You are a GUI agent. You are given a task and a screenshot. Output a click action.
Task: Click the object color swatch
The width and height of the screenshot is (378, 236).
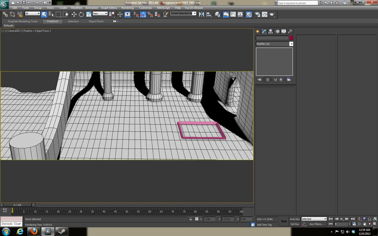point(291,38)
